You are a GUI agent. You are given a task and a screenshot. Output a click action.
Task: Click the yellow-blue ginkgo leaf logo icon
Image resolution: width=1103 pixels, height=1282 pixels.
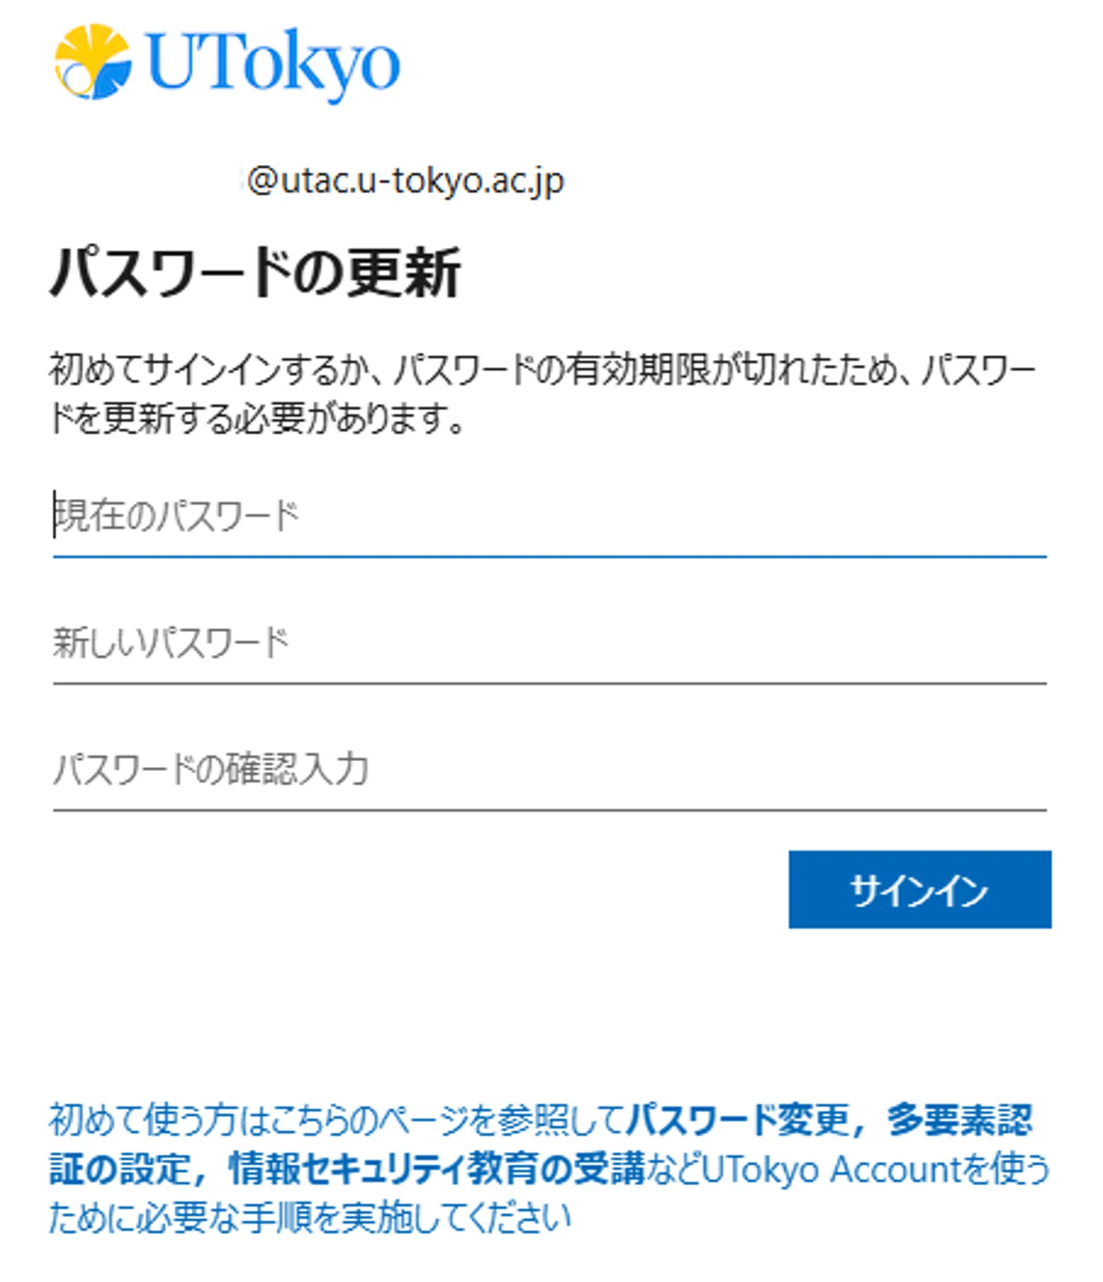[x=93, y=62]
